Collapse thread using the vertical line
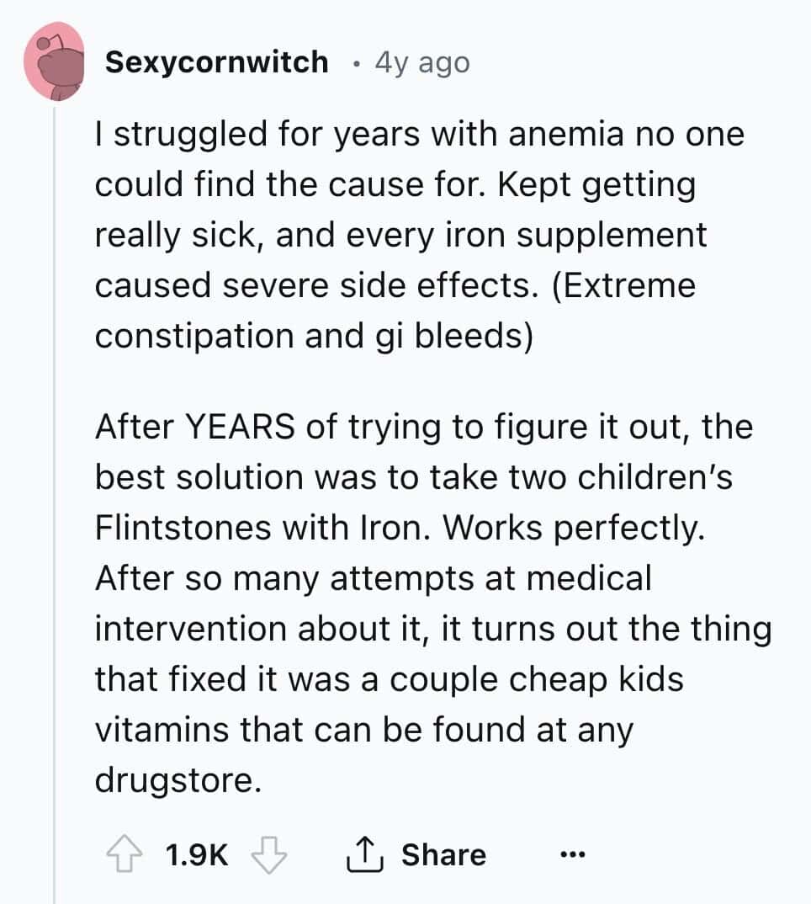811x904 pixels. [55, 502]
